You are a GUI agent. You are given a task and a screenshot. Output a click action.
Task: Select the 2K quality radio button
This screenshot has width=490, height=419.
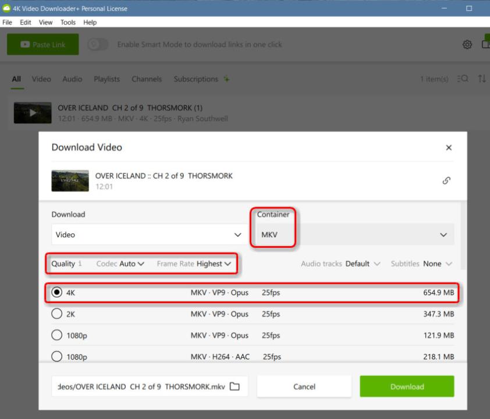point(57,314)
